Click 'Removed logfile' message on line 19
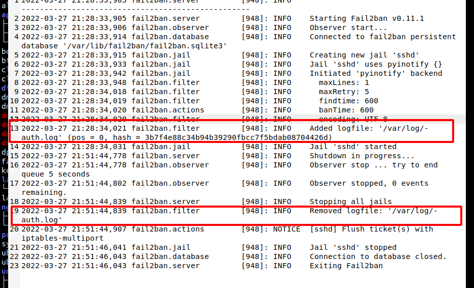The width and height of the screenshot is (474, 288). click(x=374, y=211)
